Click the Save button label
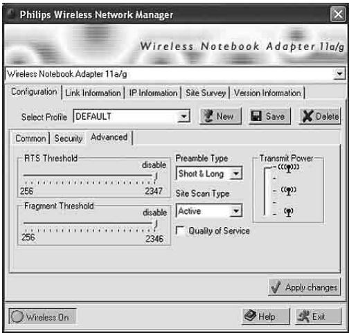The height and width of the screenshot is (333, 349). (275, 116)
